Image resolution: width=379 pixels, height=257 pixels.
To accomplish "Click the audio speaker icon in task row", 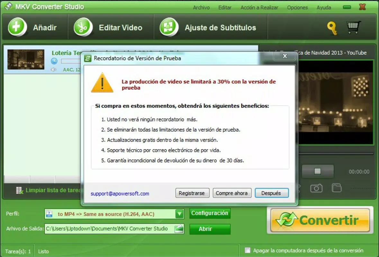I will click(x=53, y=70).
